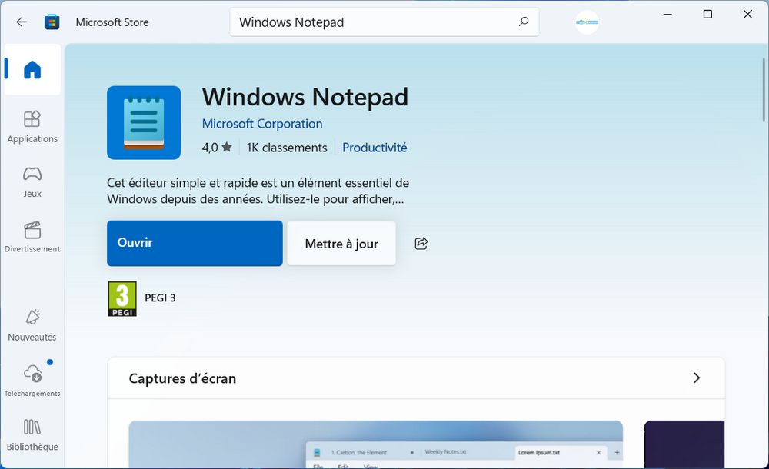Open Bibliothèque in the sidebar
This screenshot has height=469, width=769.
[32, 434]
